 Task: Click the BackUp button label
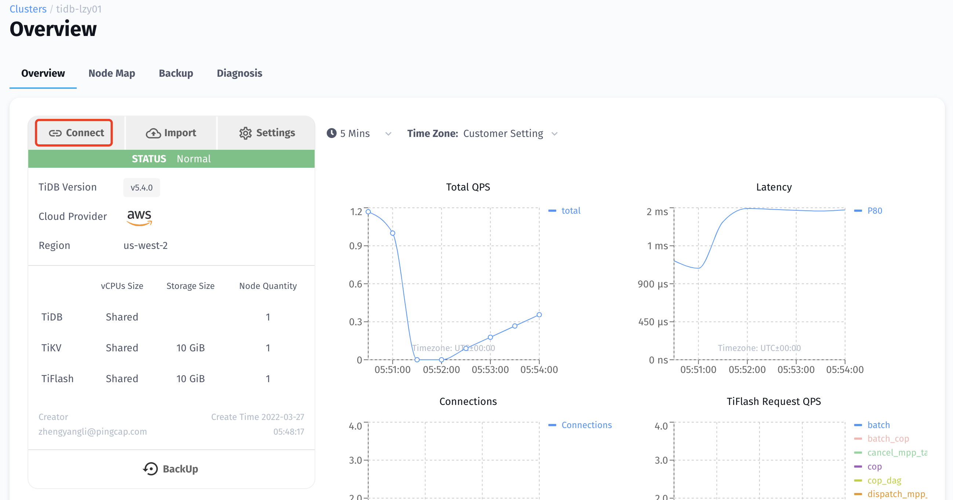[180, 469]
